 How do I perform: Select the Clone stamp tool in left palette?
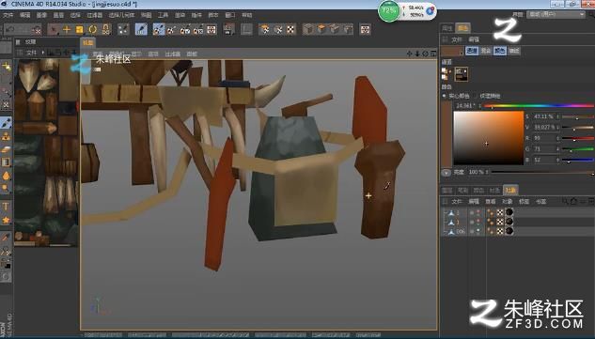[6, 136]
